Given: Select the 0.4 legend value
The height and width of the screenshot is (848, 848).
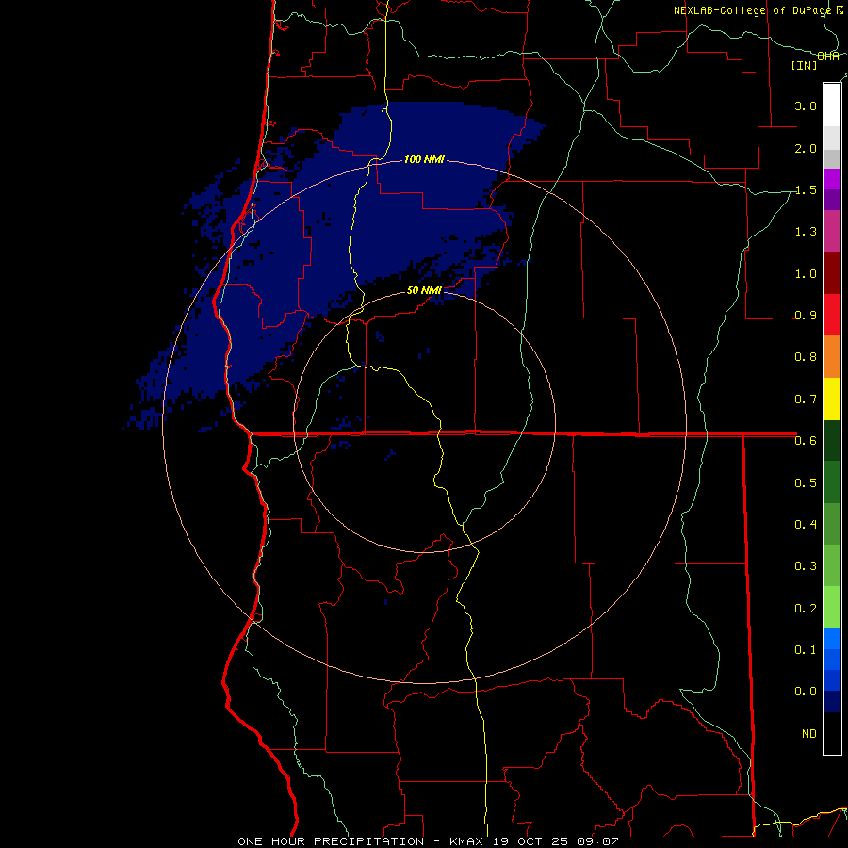Looking at the screenshot, I should [806, 524].
